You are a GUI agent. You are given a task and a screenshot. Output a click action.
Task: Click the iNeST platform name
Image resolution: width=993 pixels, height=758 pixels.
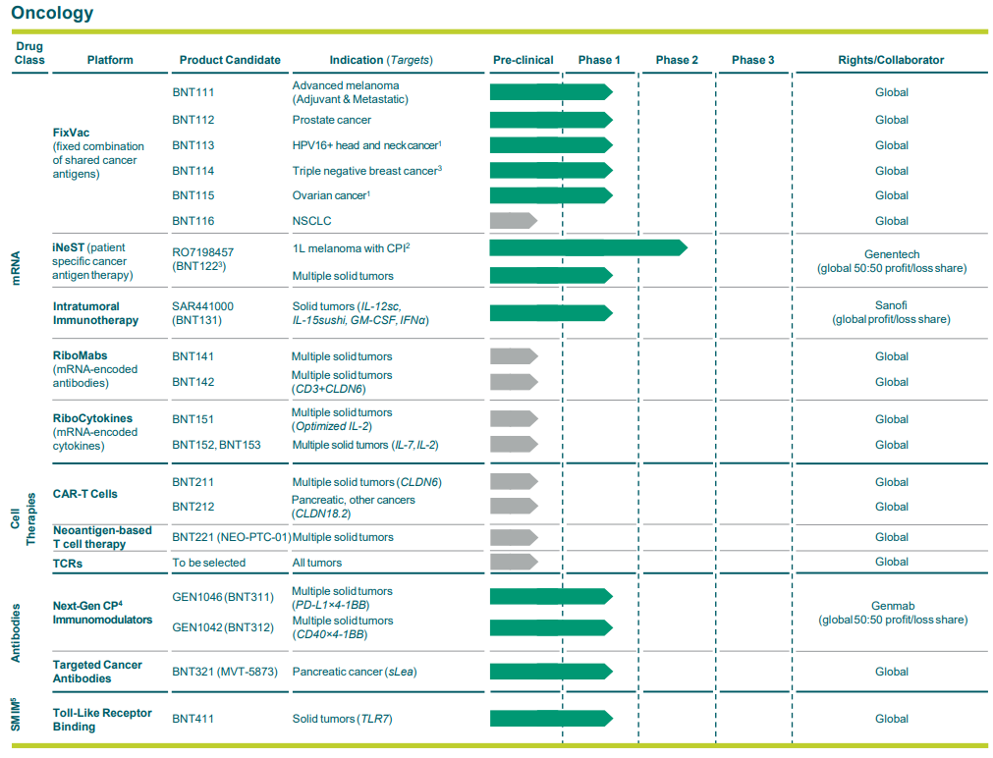69,247
